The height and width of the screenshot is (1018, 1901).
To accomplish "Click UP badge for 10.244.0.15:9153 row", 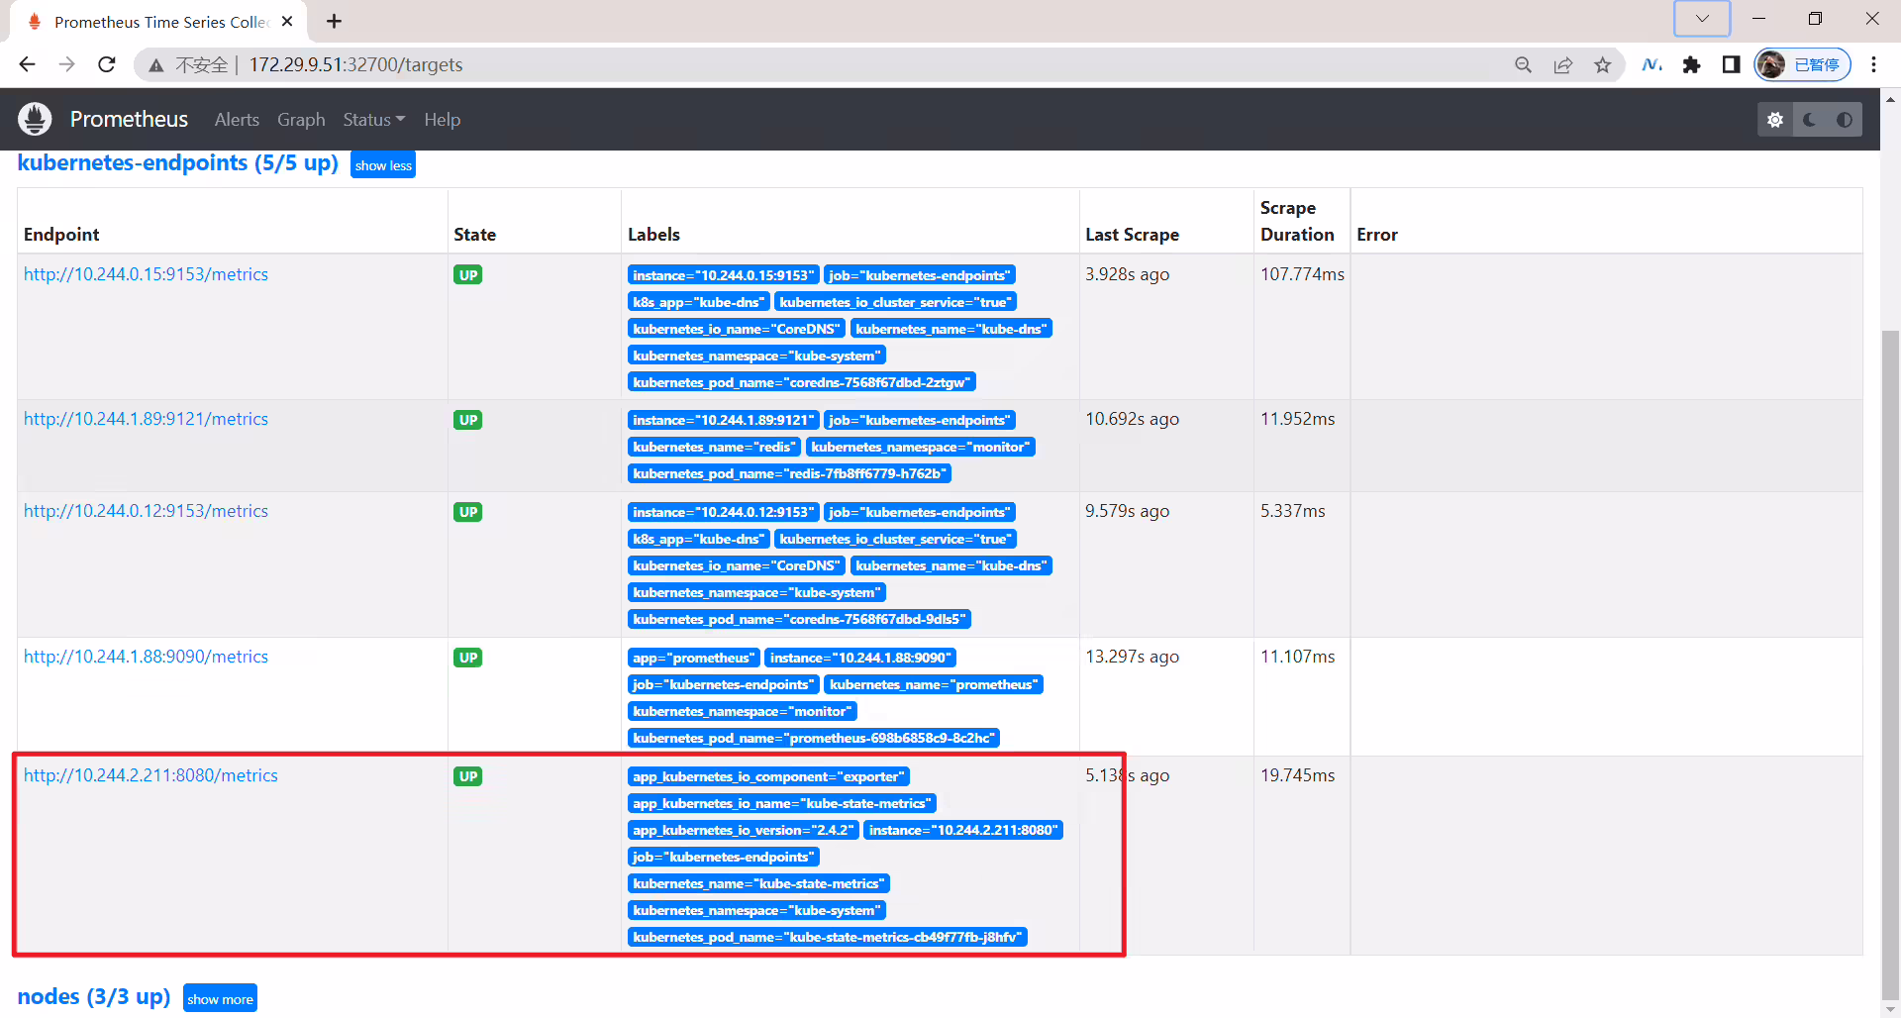I will click(468, 275).
